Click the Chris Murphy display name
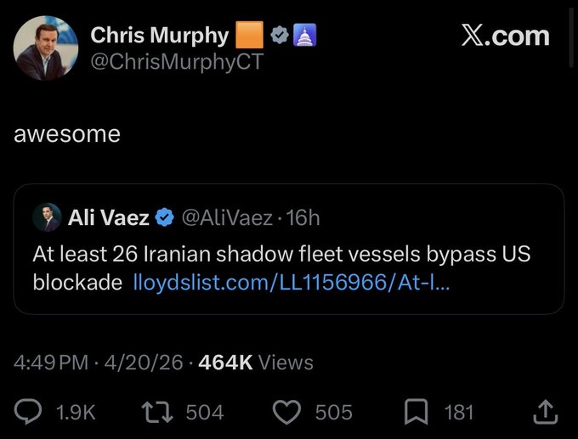This screenshot has width=578, height=439. tap(160, 35)
